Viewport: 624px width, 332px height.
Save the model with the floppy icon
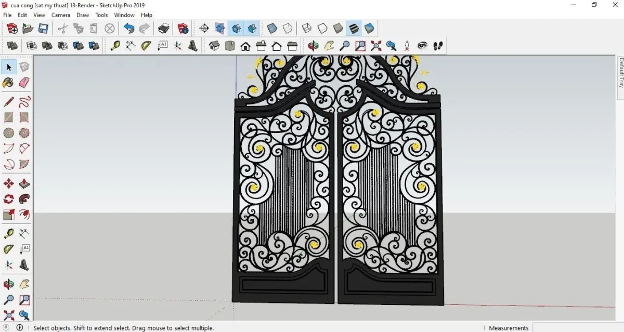click(43, 29)
